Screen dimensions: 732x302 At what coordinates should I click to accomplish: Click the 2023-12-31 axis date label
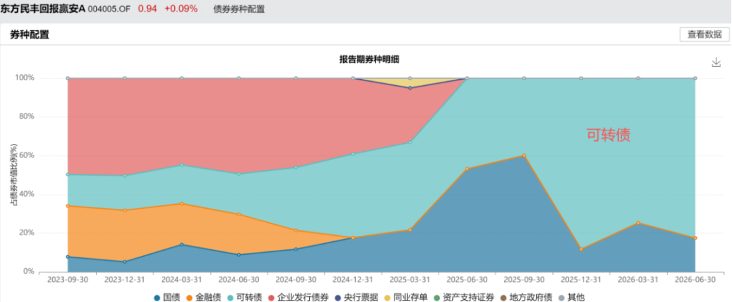[x=125, y=280]
